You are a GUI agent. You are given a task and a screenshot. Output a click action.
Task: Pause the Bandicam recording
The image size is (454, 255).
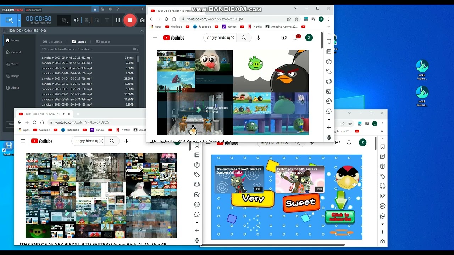(x=118, y=20)
